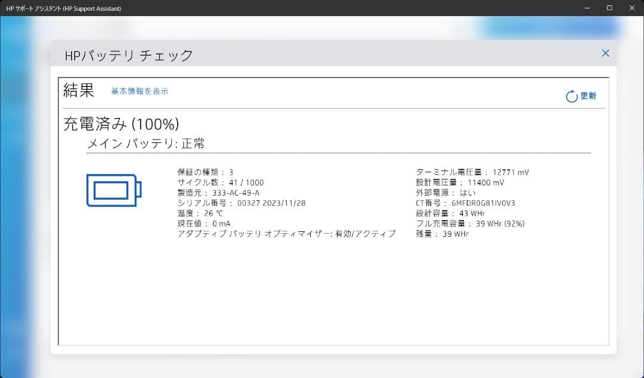Screen dimensions: 644x378
Task: Click the アダプティブ バッテリ オプティマイザー status line
Action: [x=285, y=234]
